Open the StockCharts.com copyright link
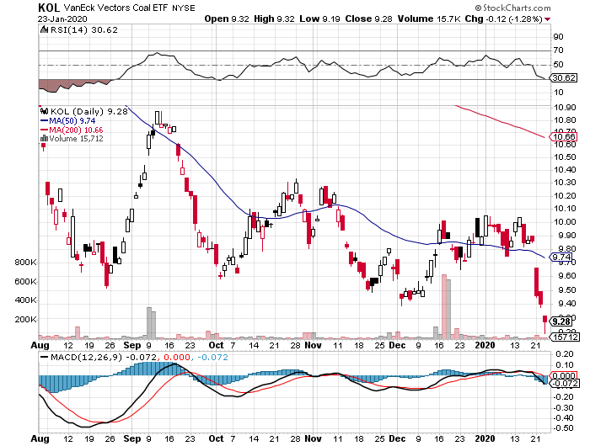The height and width of the screenshot is (446, 590). (x=512, y=8)
